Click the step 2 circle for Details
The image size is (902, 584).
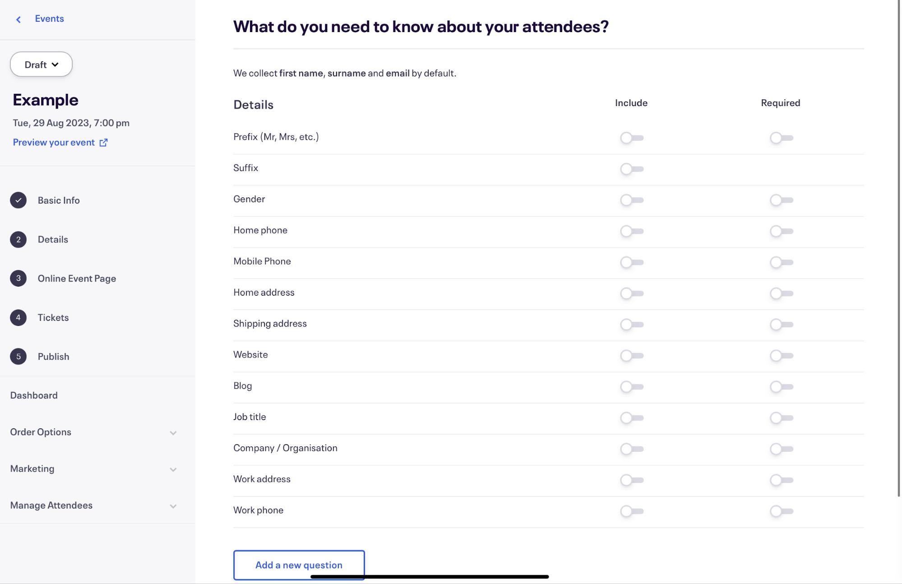[19, 240]
